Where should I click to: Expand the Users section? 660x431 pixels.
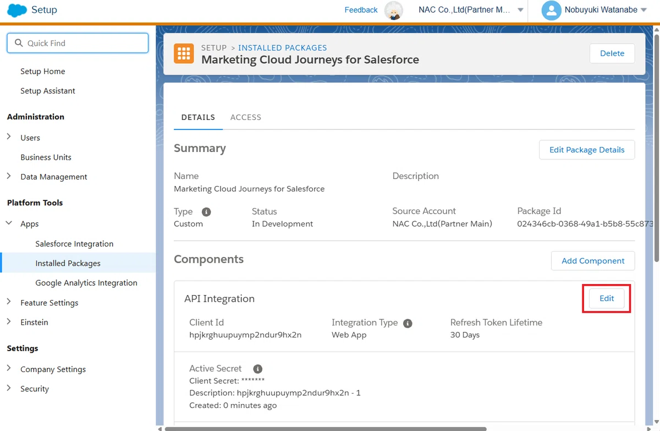click(9, 137)
